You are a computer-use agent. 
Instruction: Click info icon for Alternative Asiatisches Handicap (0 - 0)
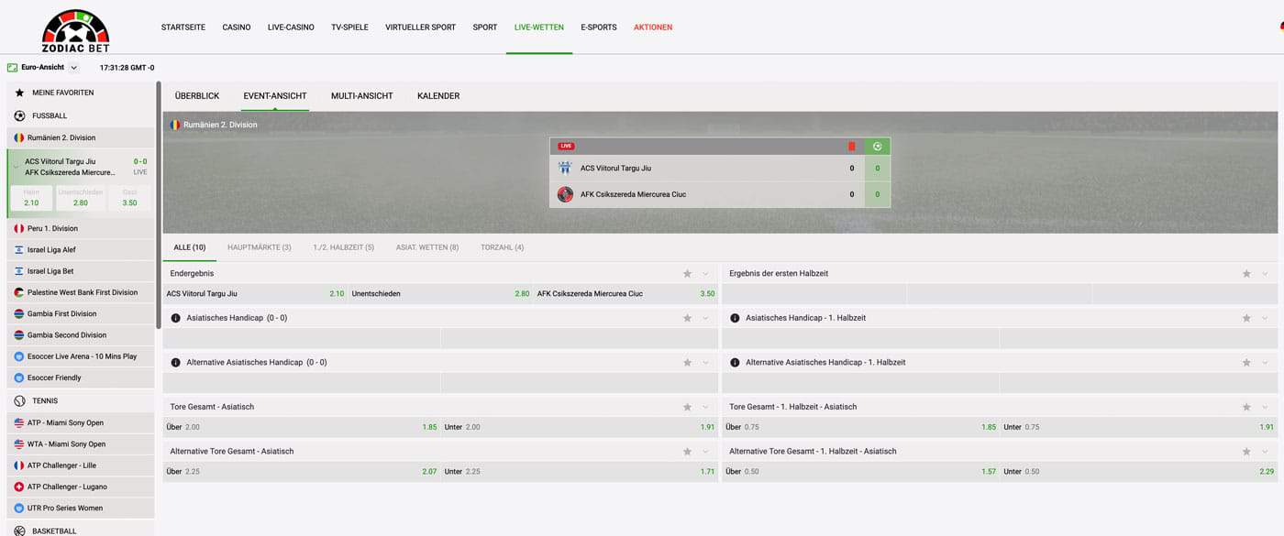click(175, 362)
